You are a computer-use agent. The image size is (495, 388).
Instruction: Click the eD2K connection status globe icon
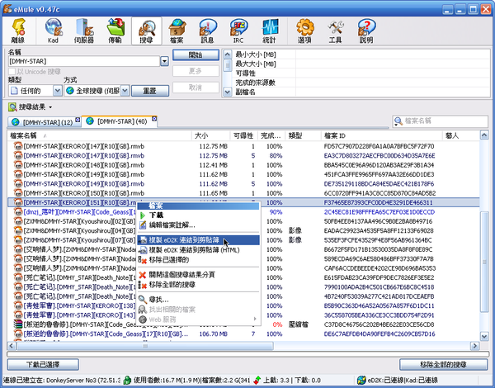361,380
